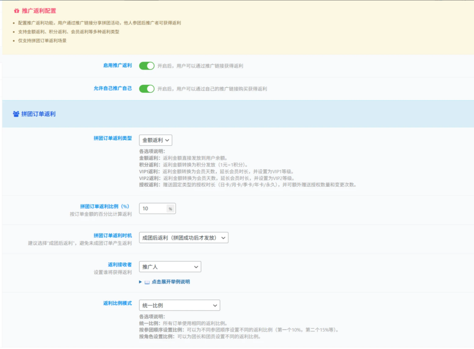Click the arrow icon on the 返利比例模式 selector
Screen dimensions: 474x349
coord(214,305)
